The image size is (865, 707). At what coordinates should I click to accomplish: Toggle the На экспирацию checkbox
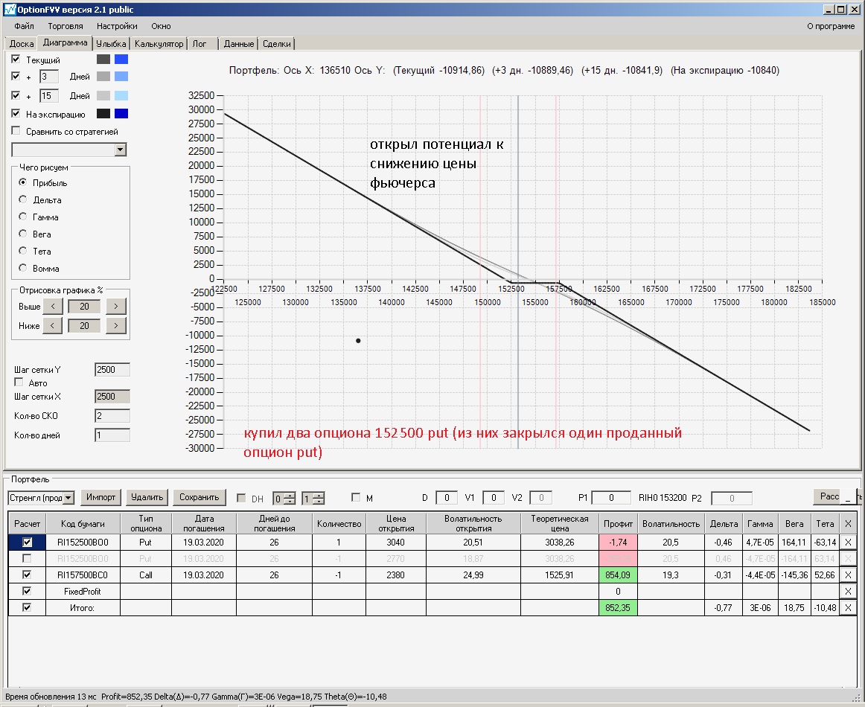(16, 113)
